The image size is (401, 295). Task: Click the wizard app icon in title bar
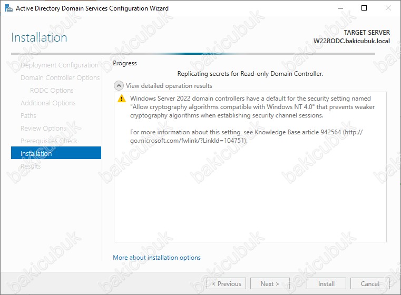8,8
